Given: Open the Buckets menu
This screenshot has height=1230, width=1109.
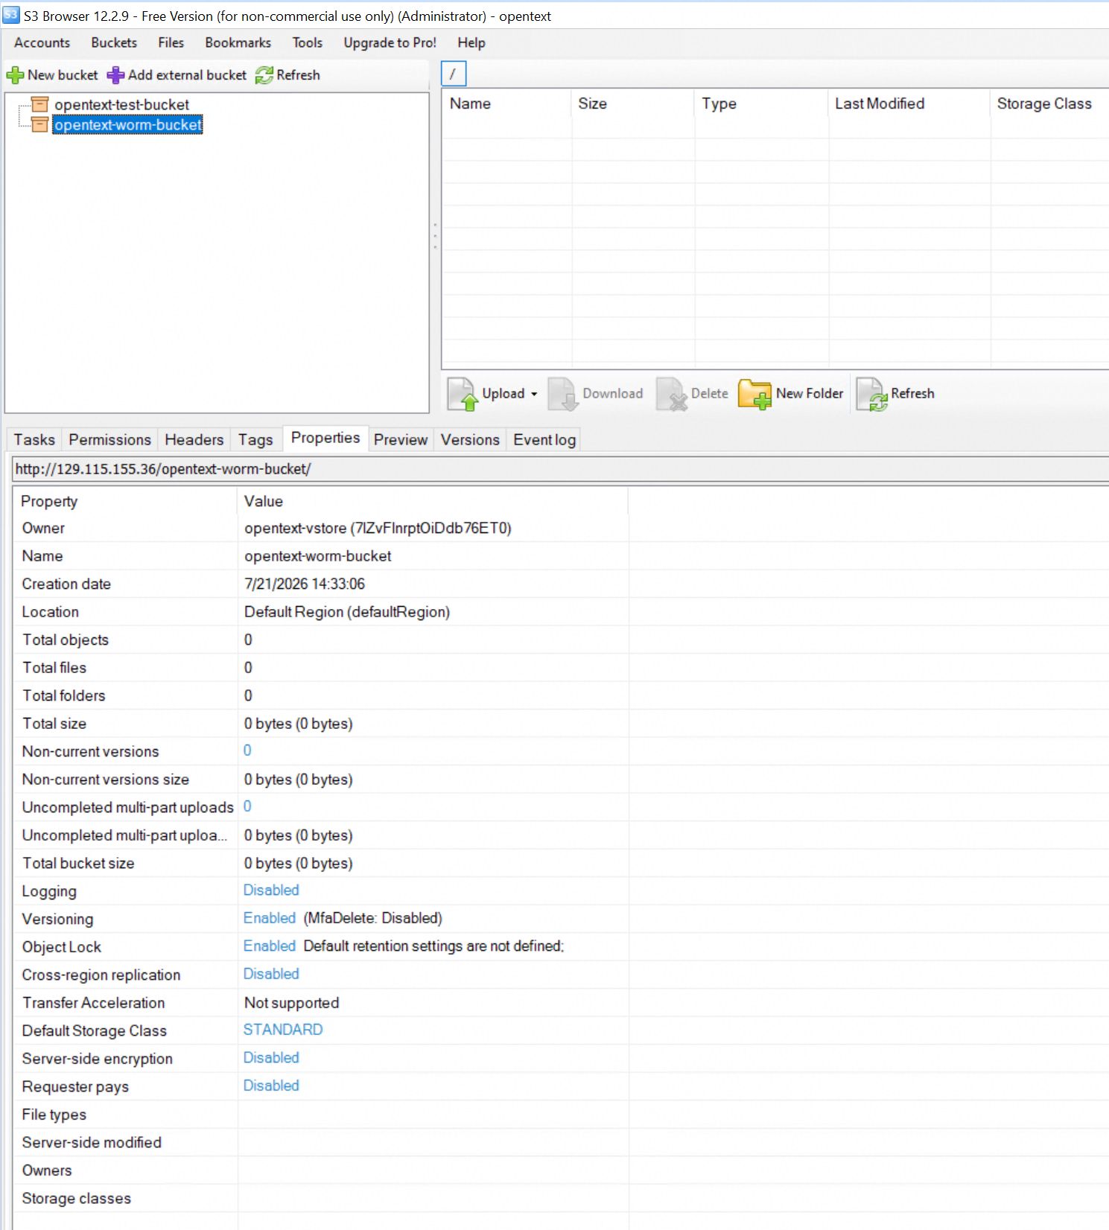Looking at the screenshot, I should (114, 42).
